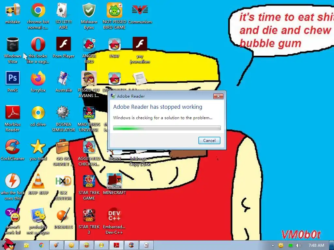Image resolution: width=334 pixels, height=250 pixels.
Task: Open the Angry Birds Seasons desktop icon
Action: (x=89, y=84)
